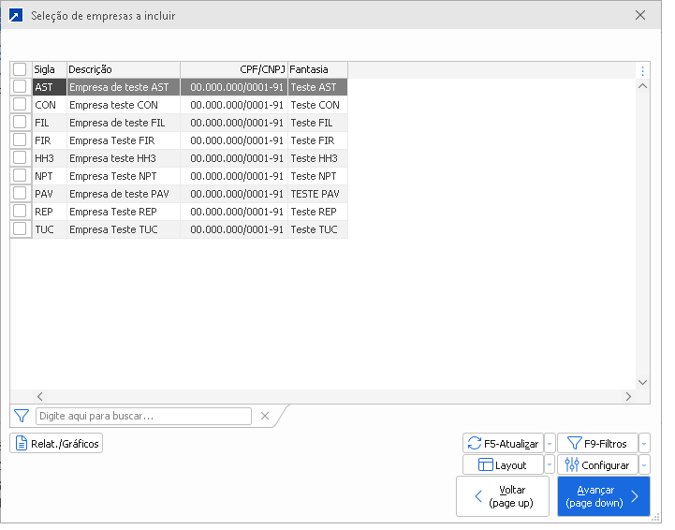The width and height of the screenshot is (675, 530).
Task: Click the 'TUC' sigla cell
Action: (49, 229)
